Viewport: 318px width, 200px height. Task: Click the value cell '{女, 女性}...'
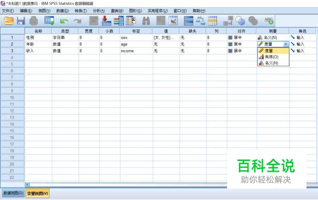pos(166,38)
